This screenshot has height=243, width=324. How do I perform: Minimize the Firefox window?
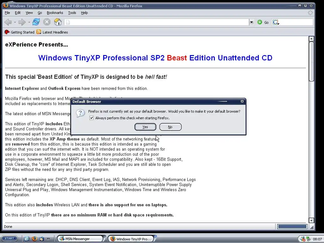pos(300,6)
